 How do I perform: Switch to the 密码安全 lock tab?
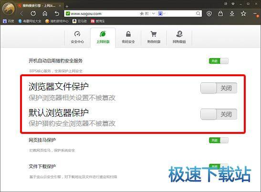tap(128, 37)
